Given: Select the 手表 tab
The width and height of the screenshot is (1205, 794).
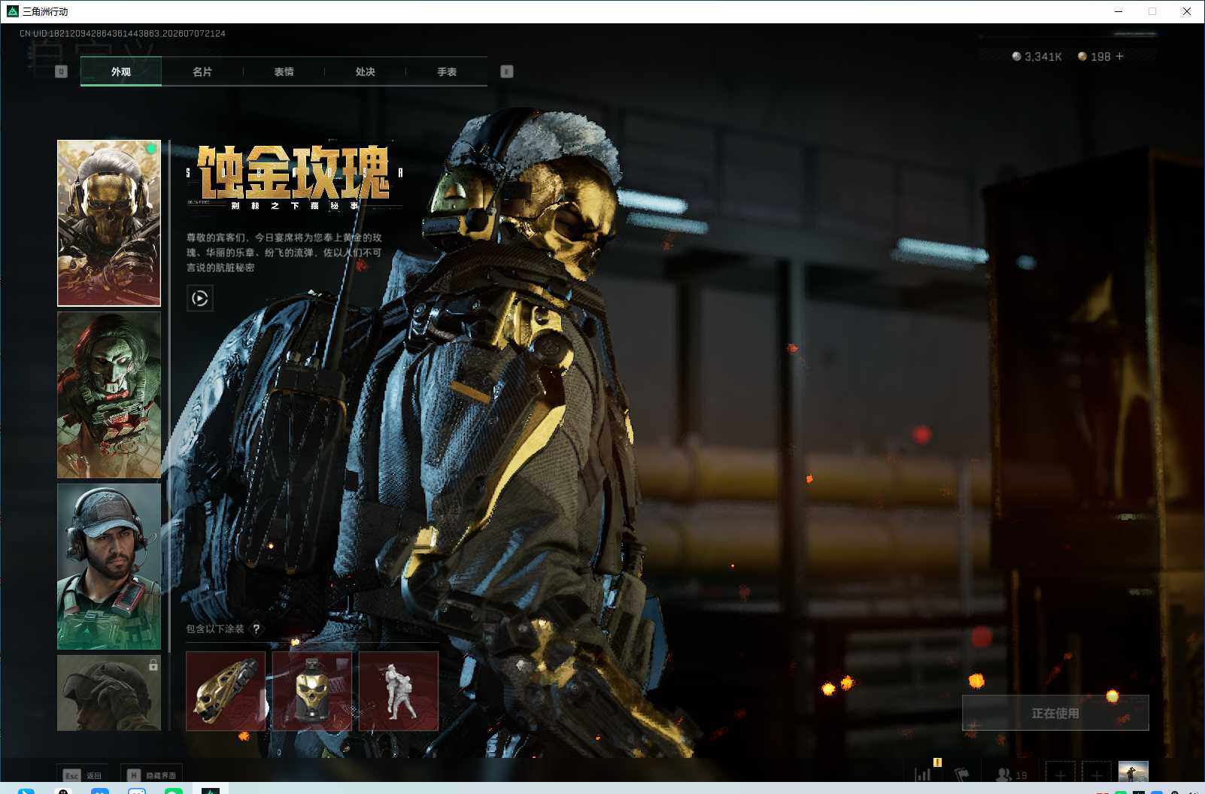Looking at the screenshot, I should tap(447, 71).
